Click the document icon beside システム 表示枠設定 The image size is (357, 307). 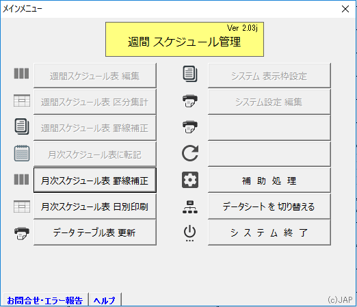190,74
